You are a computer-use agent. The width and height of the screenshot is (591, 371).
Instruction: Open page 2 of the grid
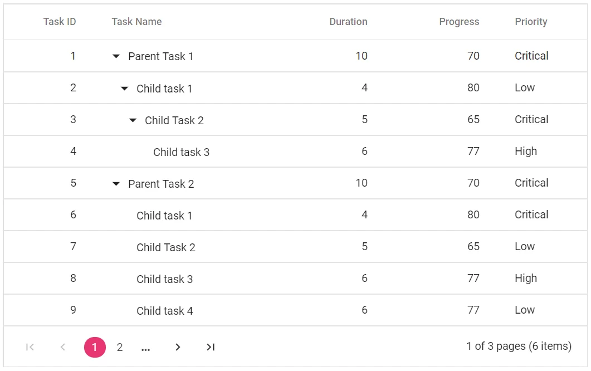tap(119, 346)
